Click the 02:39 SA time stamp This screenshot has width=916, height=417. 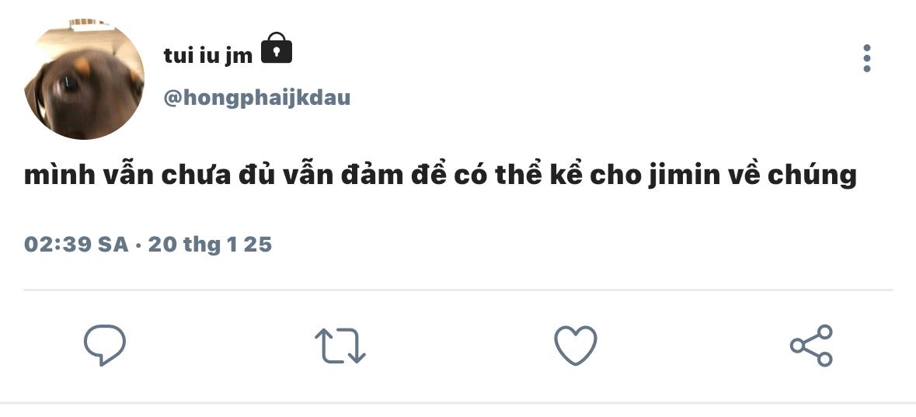(x=76, y=244)
